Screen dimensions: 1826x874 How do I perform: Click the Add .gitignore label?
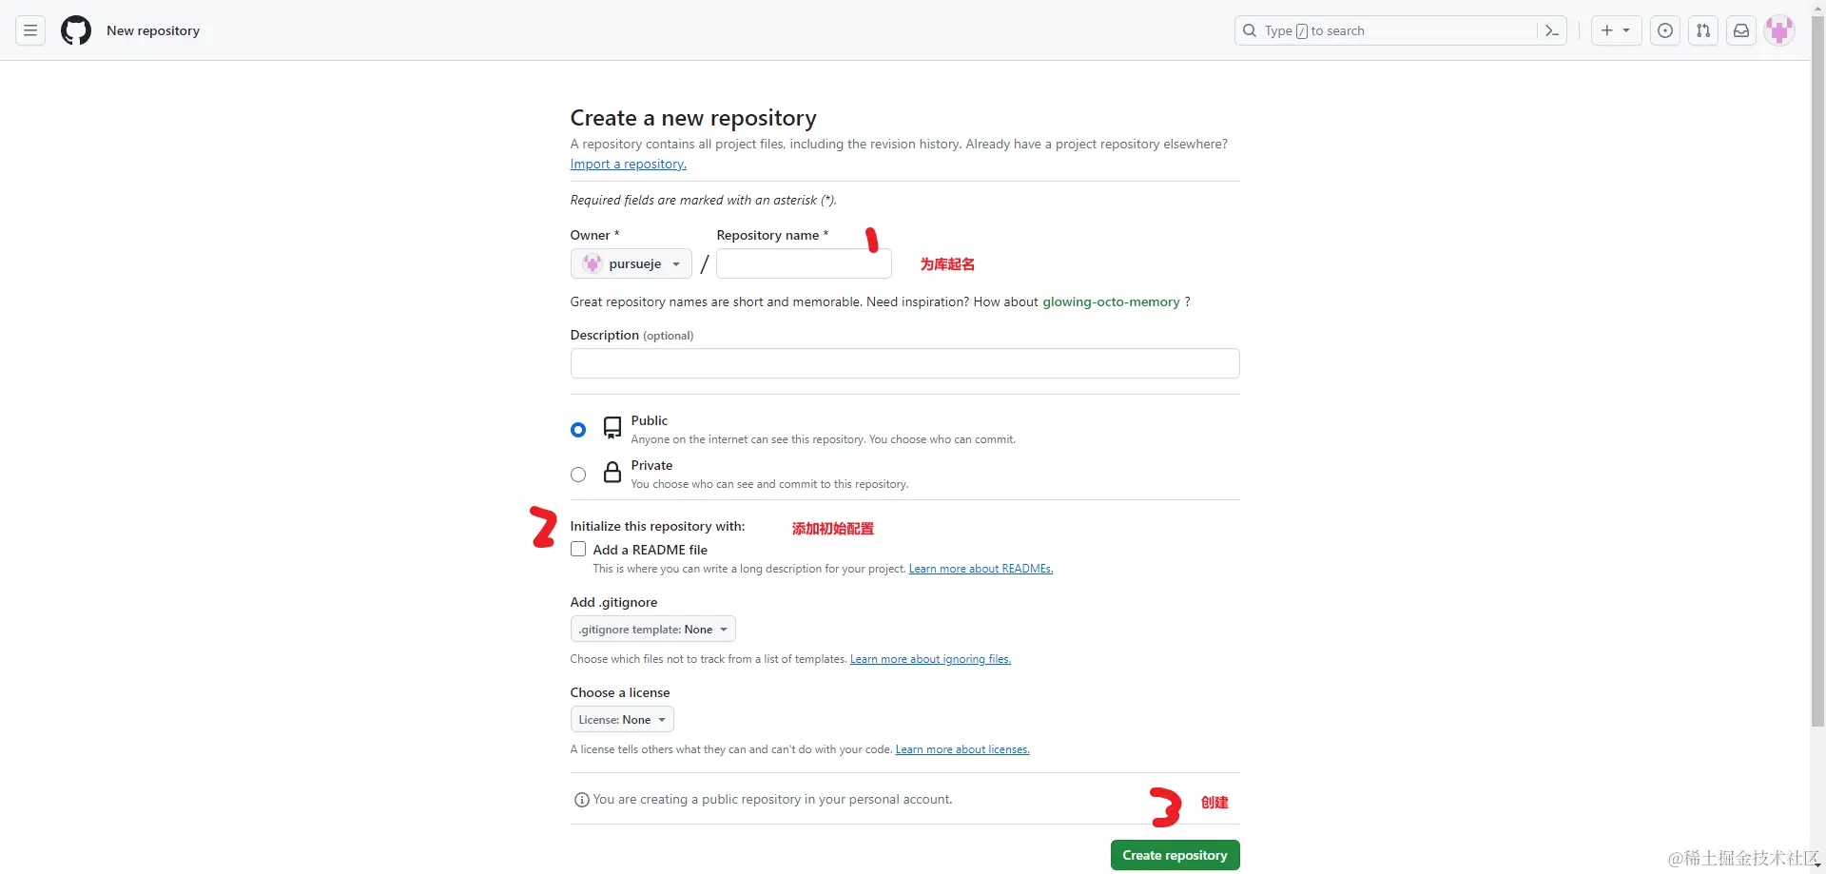pos(613,602)
